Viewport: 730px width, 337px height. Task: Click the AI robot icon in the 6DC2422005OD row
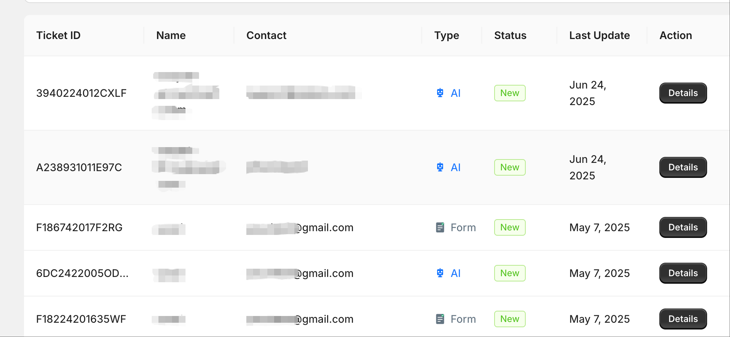coord(440,273)
